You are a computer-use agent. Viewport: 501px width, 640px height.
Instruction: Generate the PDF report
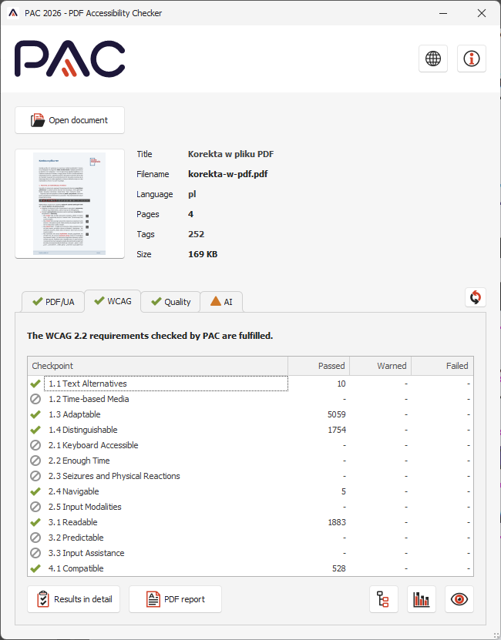click(175, 599)
